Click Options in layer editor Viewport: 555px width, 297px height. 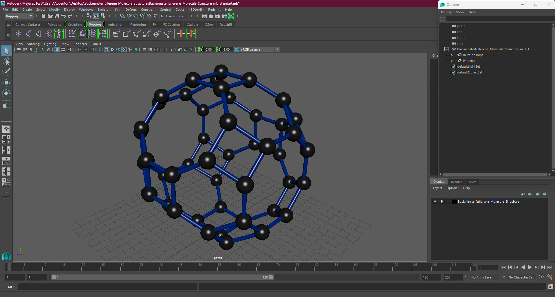(x=453, y=188)
